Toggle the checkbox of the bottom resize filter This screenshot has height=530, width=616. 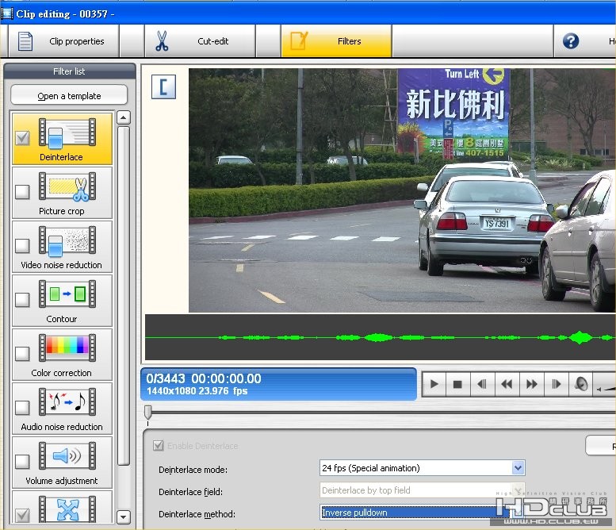pos(22,515)
